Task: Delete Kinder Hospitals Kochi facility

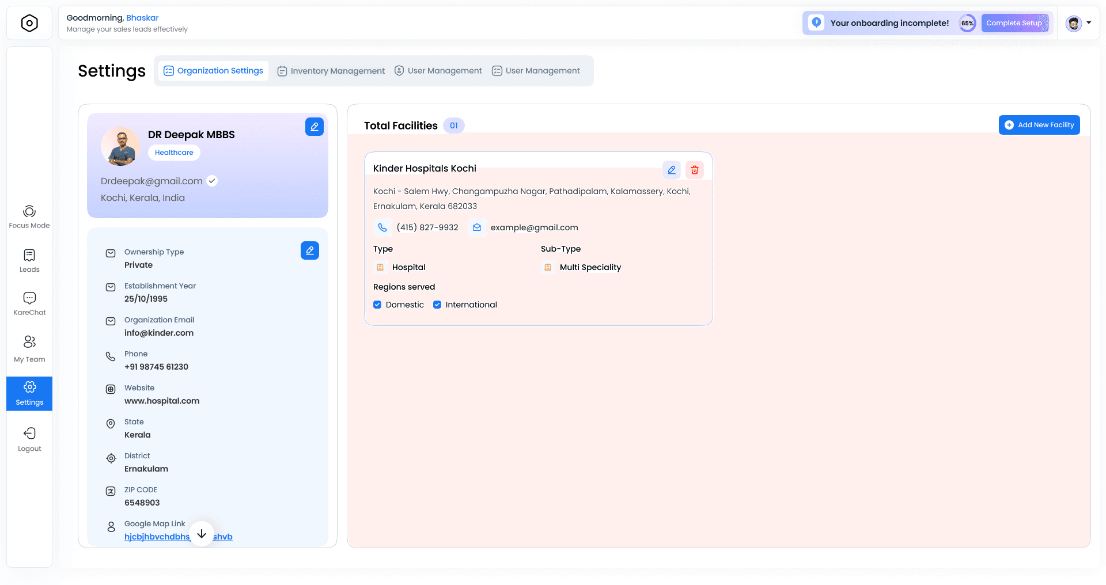Action: [x=695, y=170]
